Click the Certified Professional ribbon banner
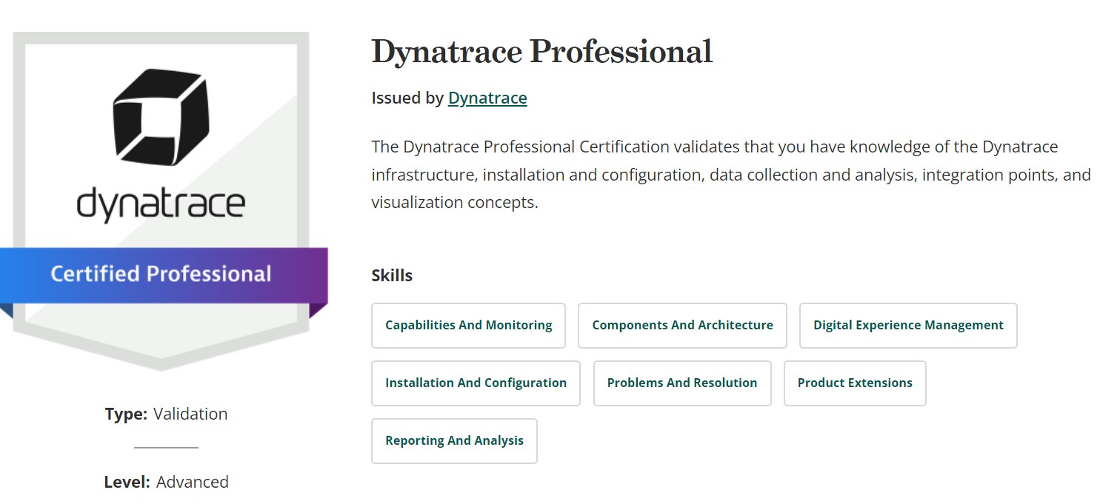1120x504 pixels. pyautogui.click(x=161, y=274)
